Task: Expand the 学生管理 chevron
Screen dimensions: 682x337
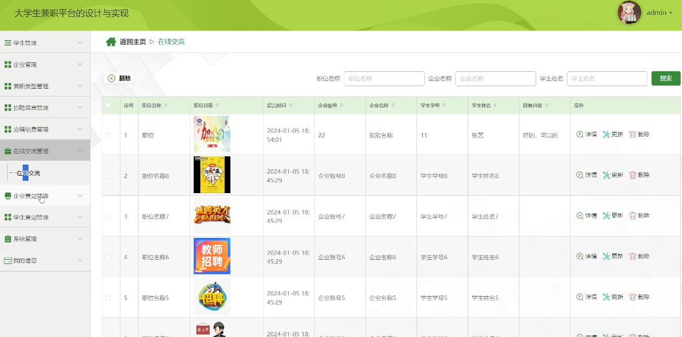Action: [80, 42]
